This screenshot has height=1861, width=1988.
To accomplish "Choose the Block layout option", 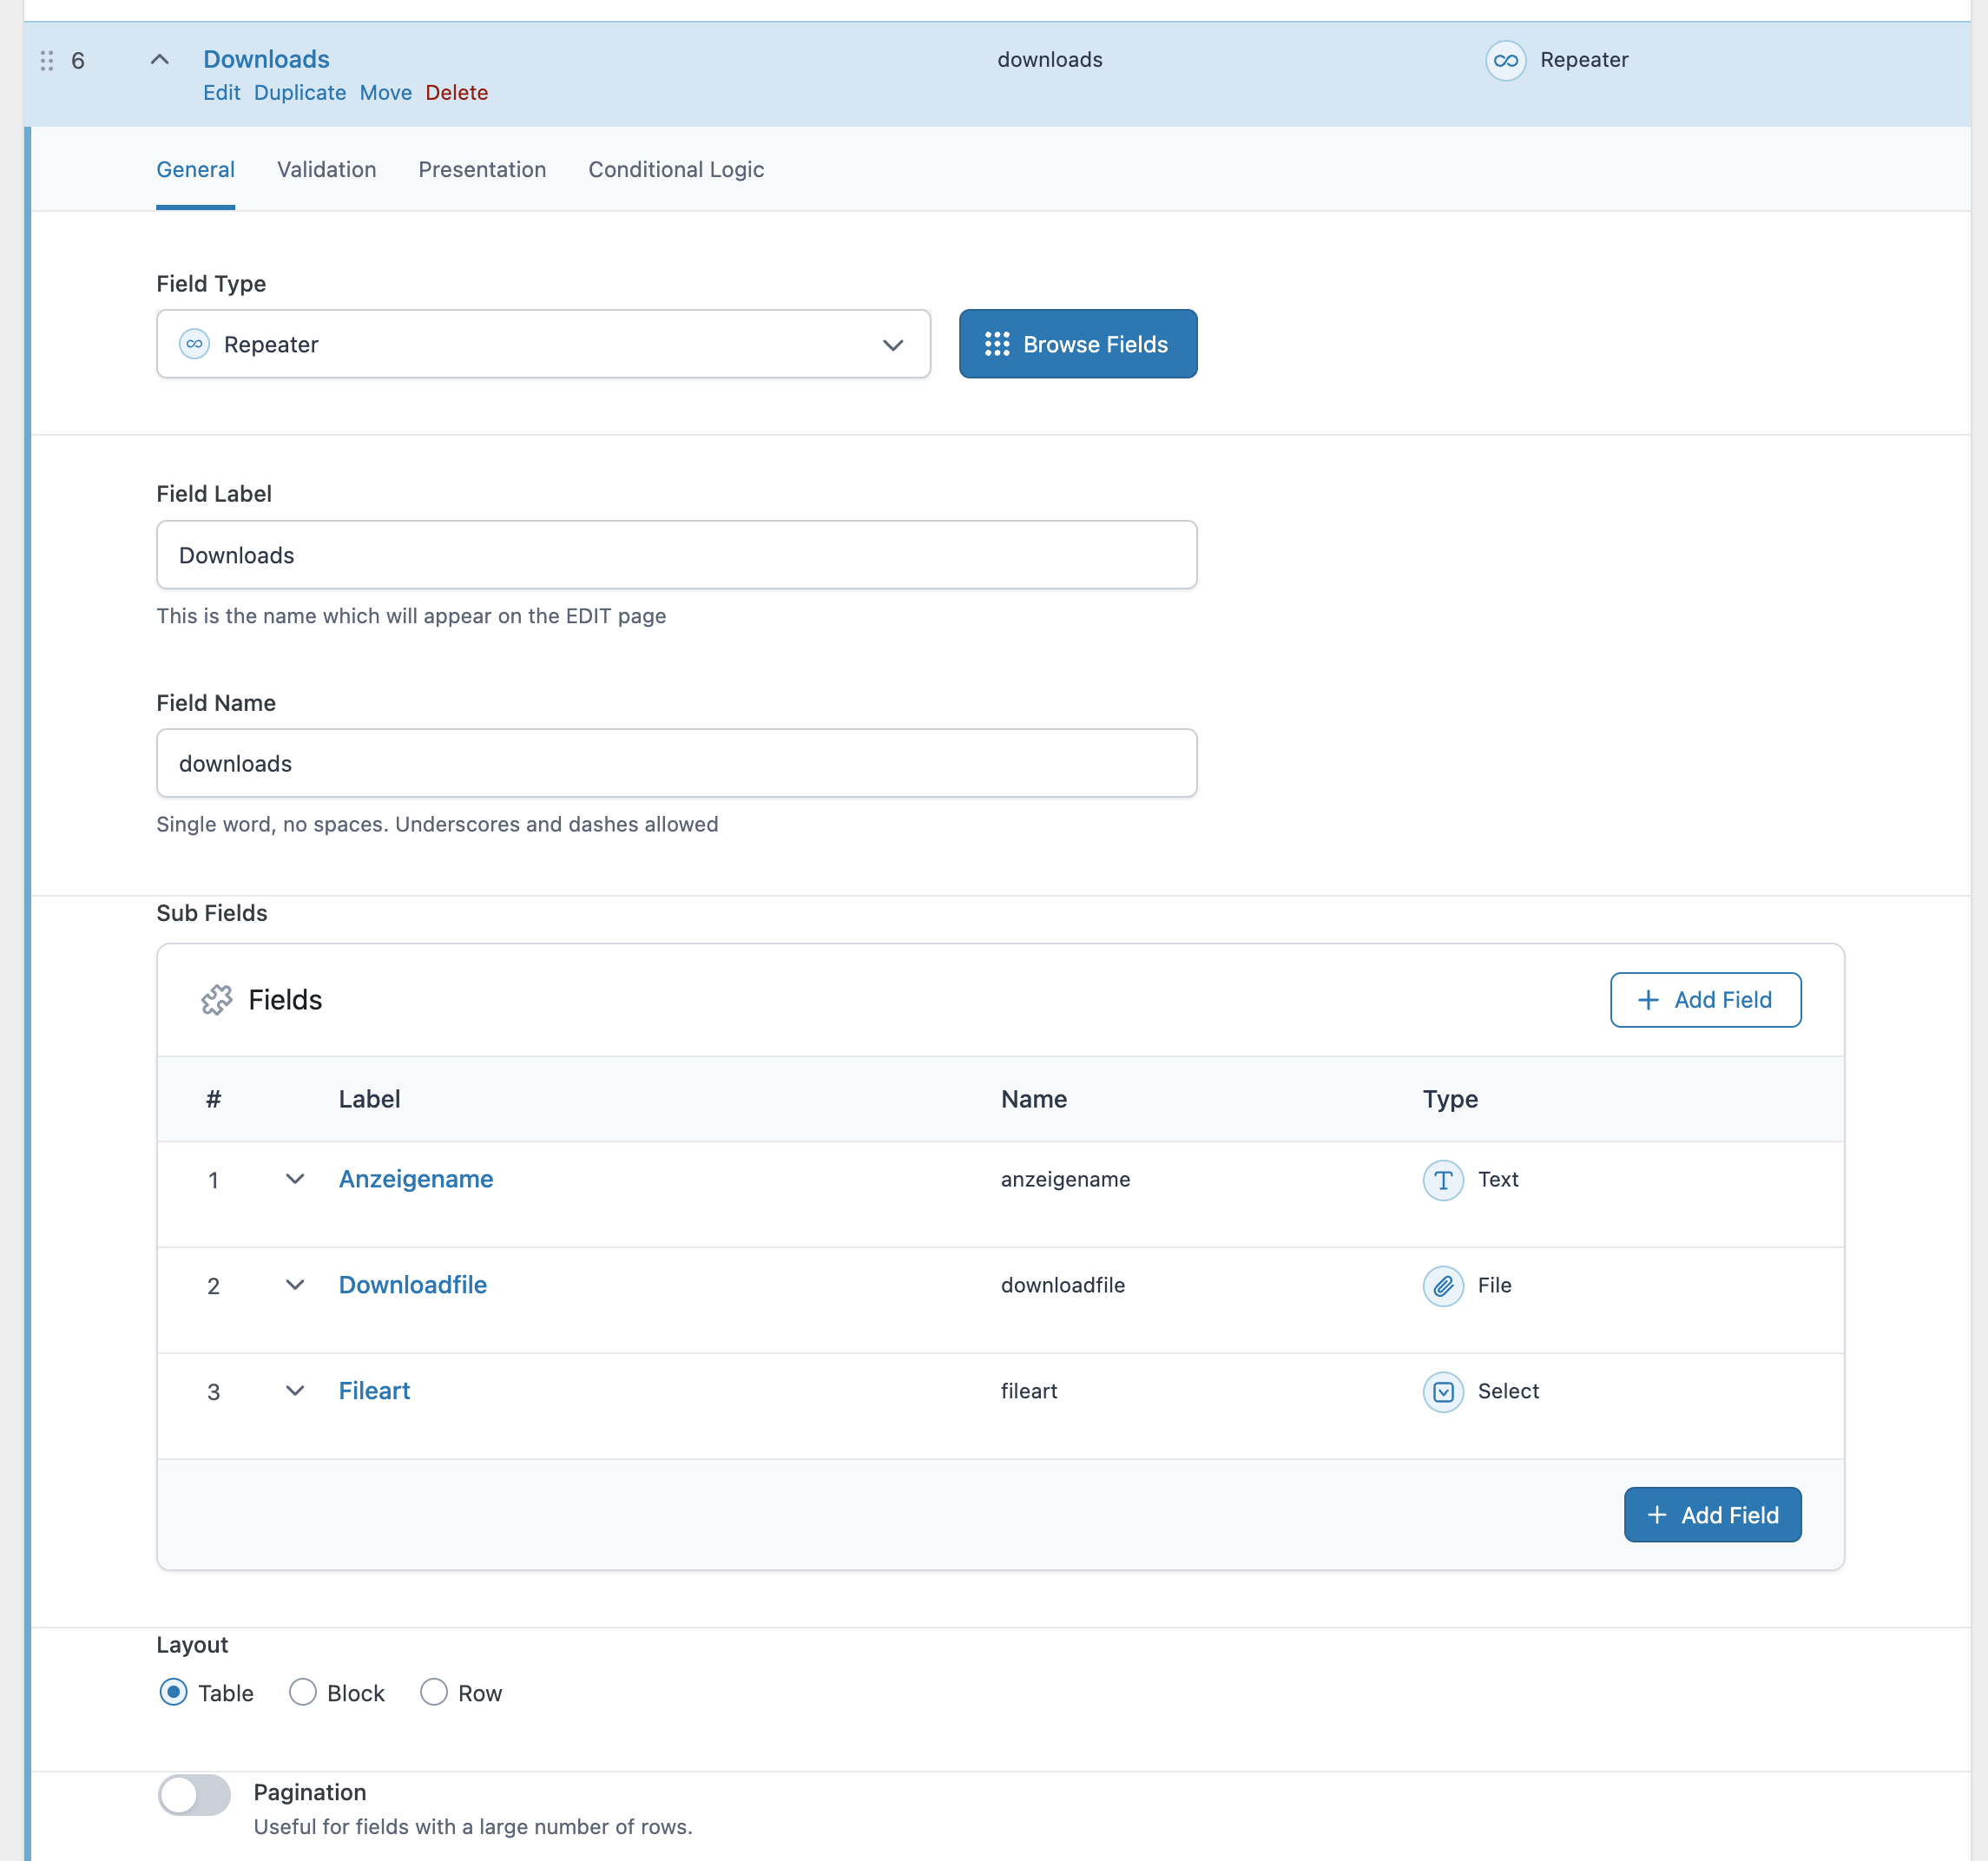I will click(302, 1692).
